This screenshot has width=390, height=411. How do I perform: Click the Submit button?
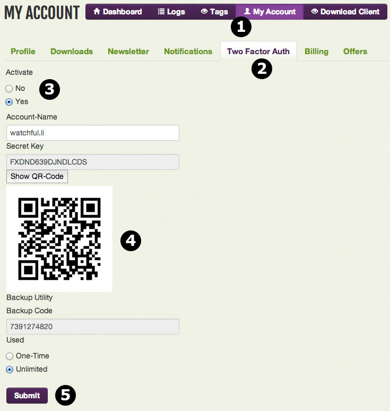[27, 396]
